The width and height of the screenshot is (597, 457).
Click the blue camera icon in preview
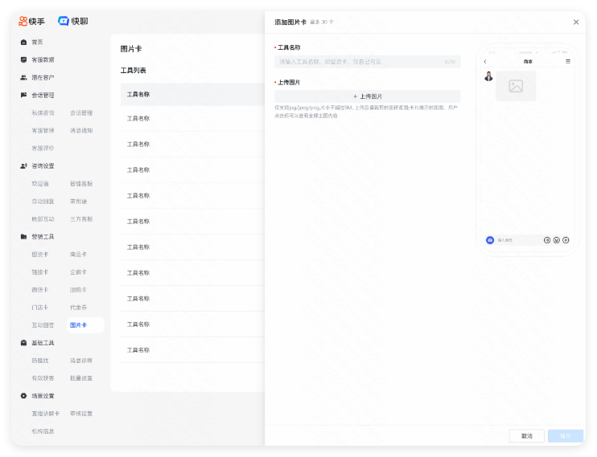(489, 240)
